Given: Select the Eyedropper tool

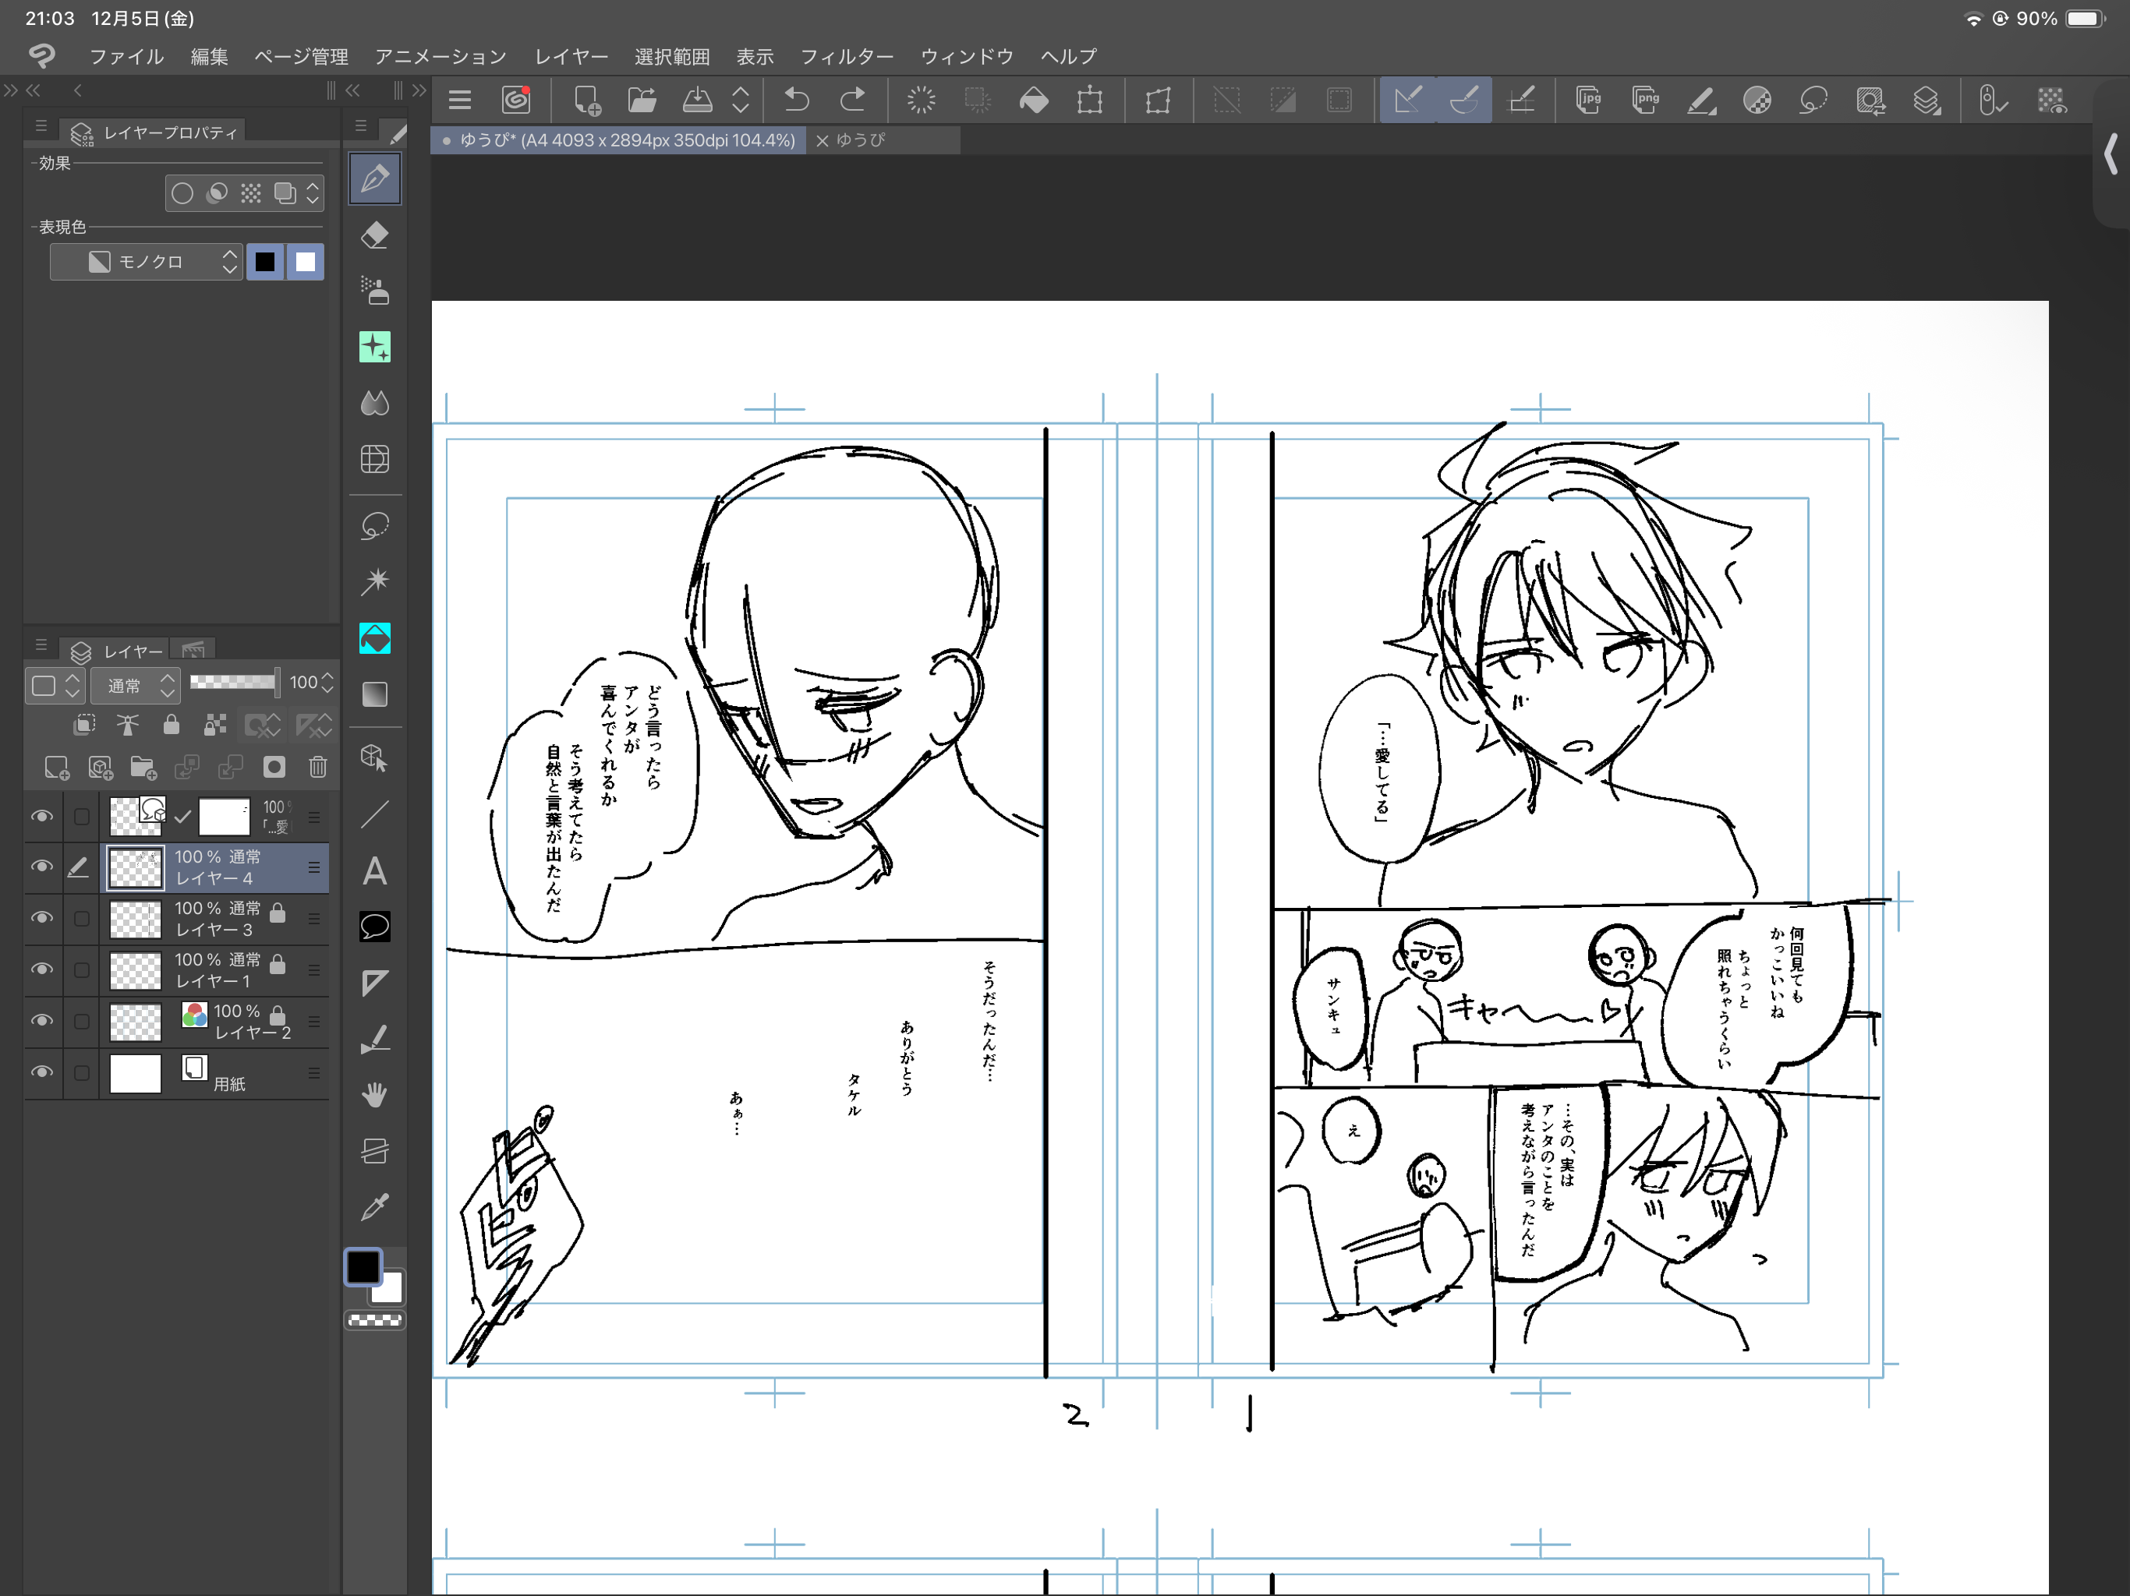Looking at the screenshot, I should point(374,1207).
